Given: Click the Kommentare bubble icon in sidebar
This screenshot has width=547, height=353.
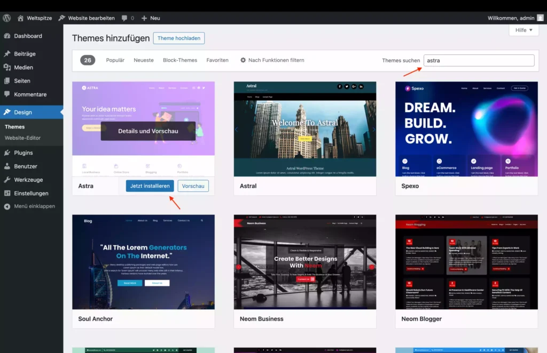Looking at the screenshot, I should pos(7,94).
